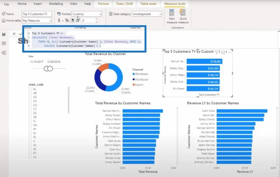Expand Home table Key Measures dropdown

point(37,21)
